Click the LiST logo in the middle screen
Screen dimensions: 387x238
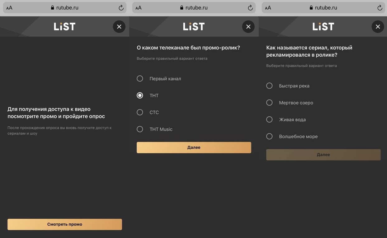click(x=194, y=26)
